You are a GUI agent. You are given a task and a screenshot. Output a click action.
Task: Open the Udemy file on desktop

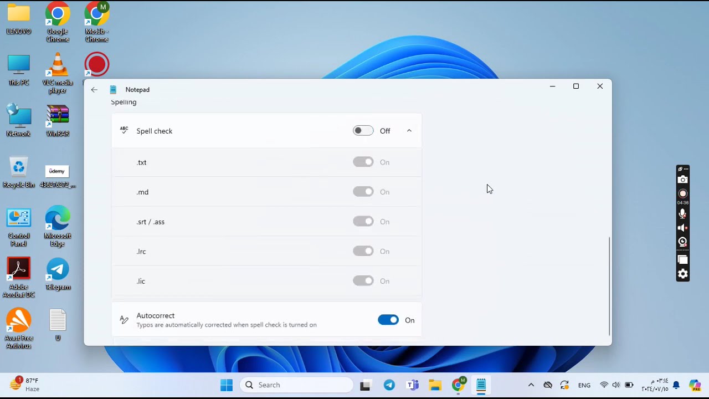pyautogui.click(x=58, y=176)
